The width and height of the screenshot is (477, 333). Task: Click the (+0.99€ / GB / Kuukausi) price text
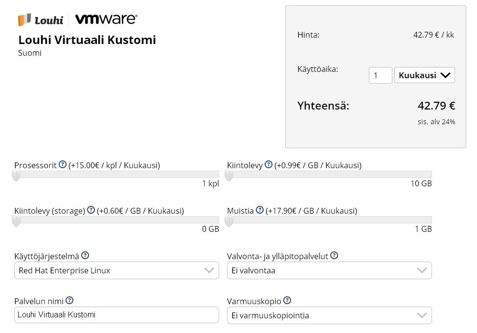(x=318, y=165)
